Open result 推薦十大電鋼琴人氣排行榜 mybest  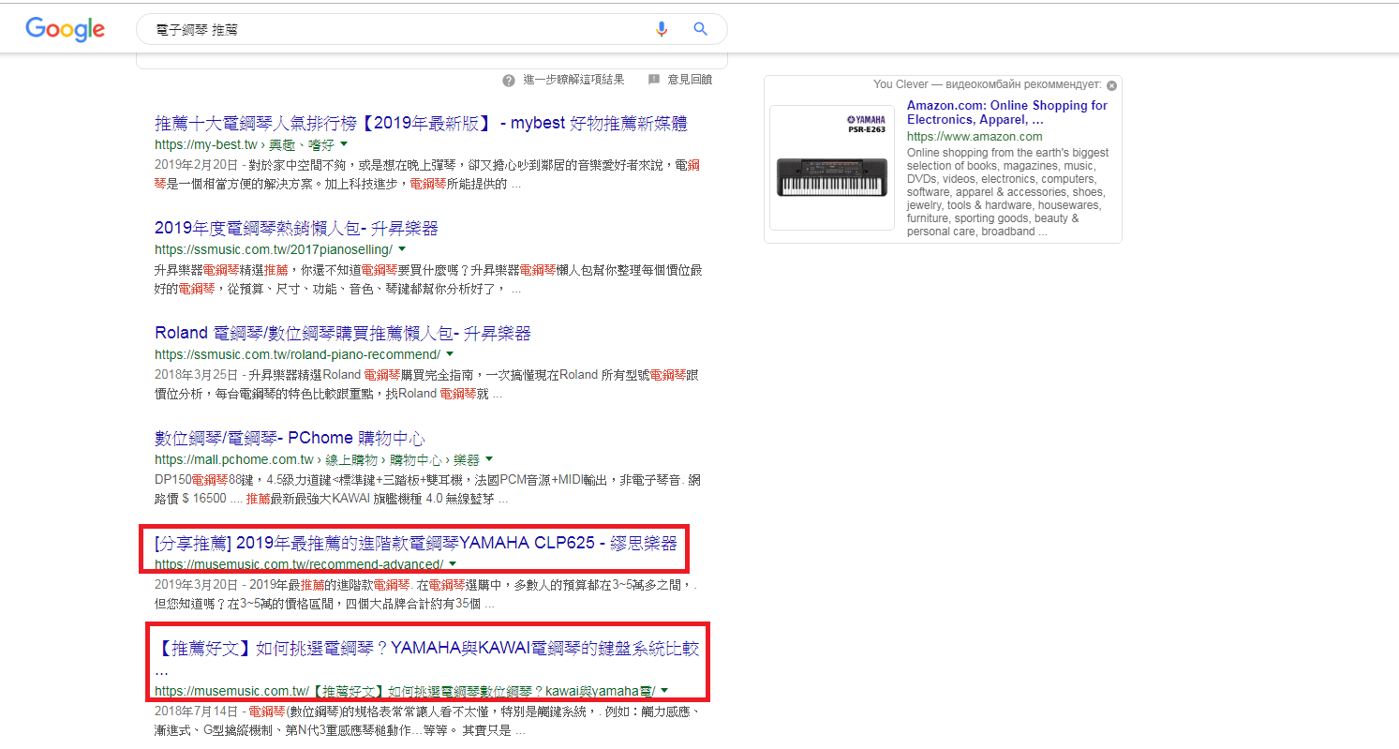(x=422, y=124)
